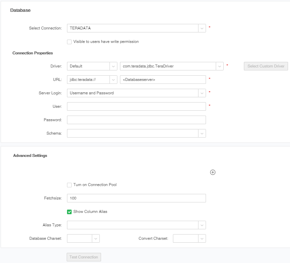Click the Advanced Settings heading
The image size is (290, 263).
[x=30, y=156]
